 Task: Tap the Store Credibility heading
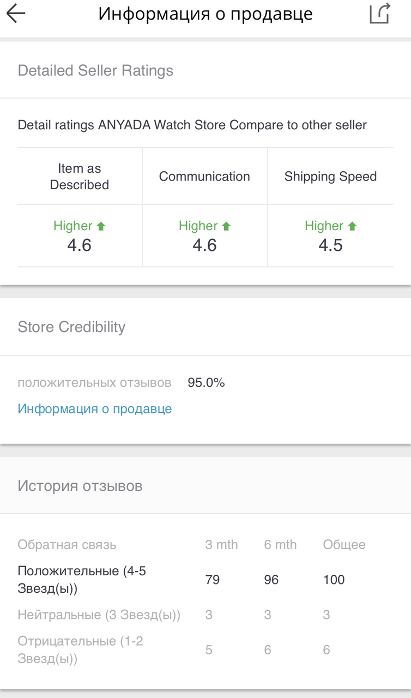point(71,327)
